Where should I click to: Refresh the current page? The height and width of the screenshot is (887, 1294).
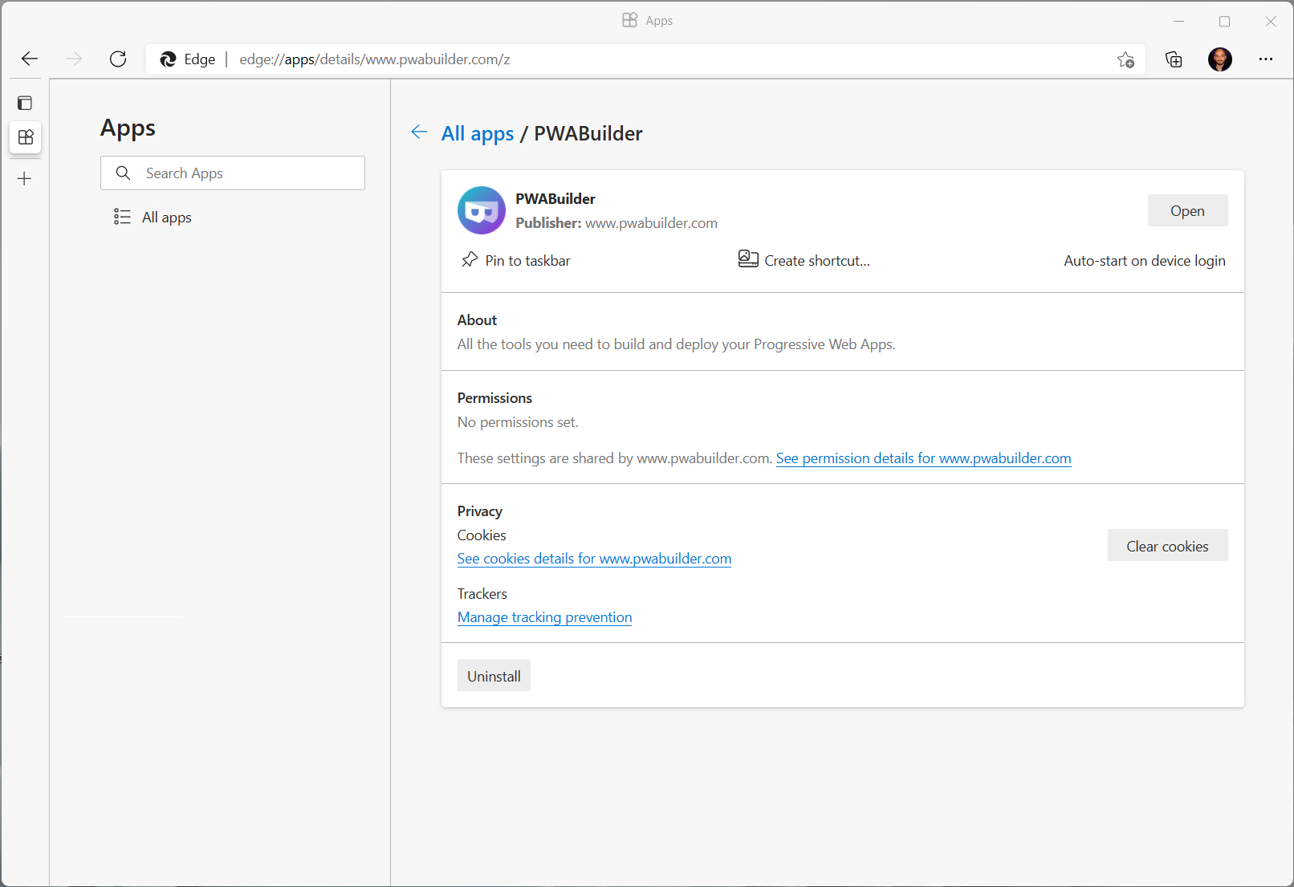pyautogui.click(x=118, y=59)
